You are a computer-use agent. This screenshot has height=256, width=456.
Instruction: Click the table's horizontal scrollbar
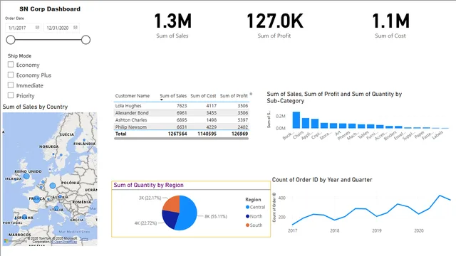[x=181, y=139]
